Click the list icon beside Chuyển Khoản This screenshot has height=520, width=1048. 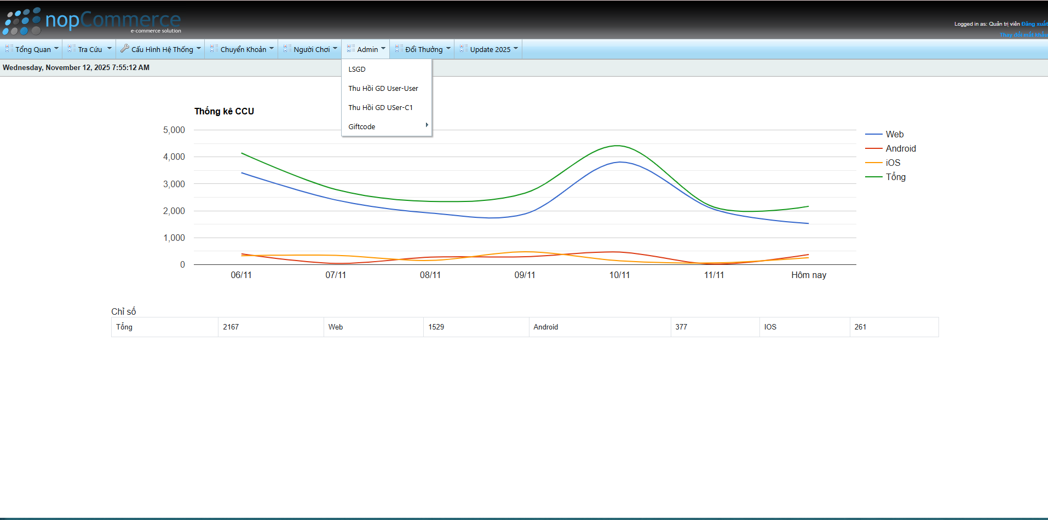click(x=214, y=49)
